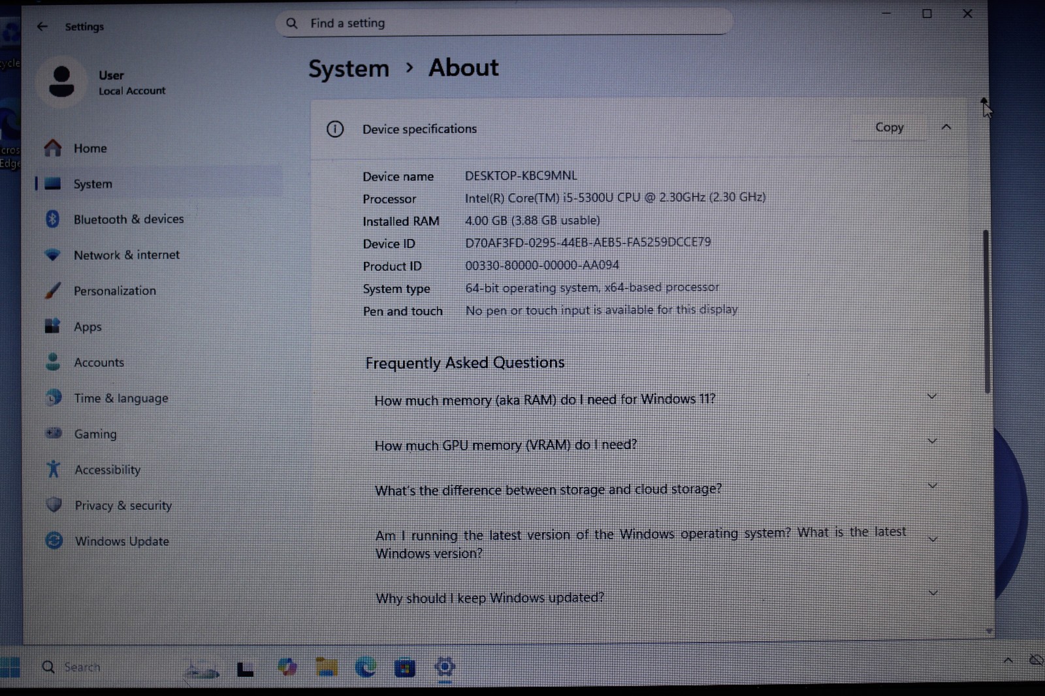Screen dimensions: 1045x696
Task: Click the Find a setting field
Action: [504, 23]
